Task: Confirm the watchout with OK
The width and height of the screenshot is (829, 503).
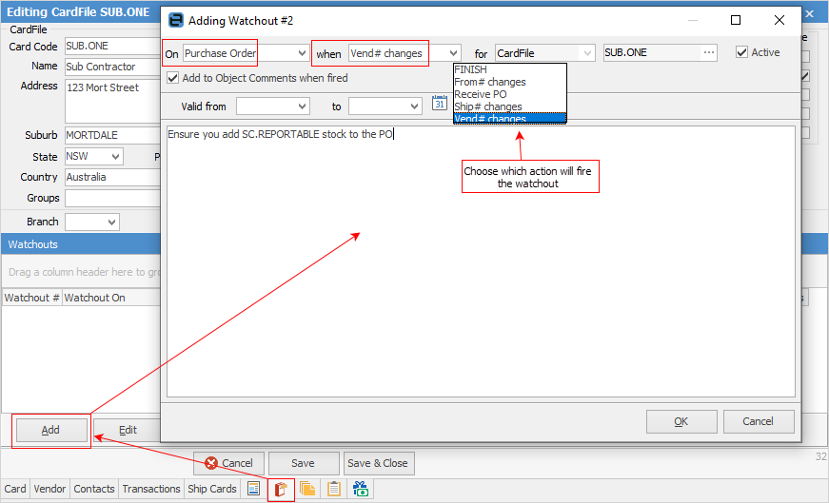Action: coord(681,421)
